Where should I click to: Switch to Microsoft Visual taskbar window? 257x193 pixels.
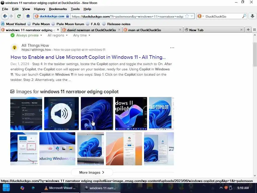(60, 188)
